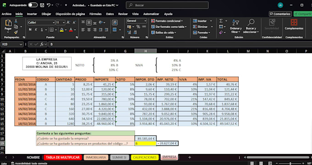The width and height of the screenshot is (312, 165).
Task: Add new sheet with plus button
Action: (189, 157)
